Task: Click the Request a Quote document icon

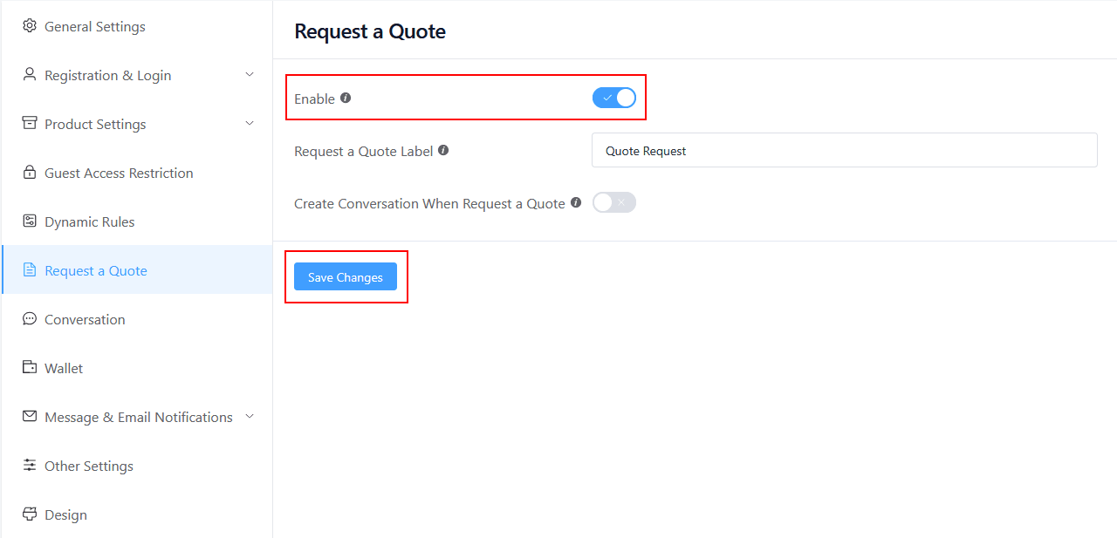Action: pos(30,270)
